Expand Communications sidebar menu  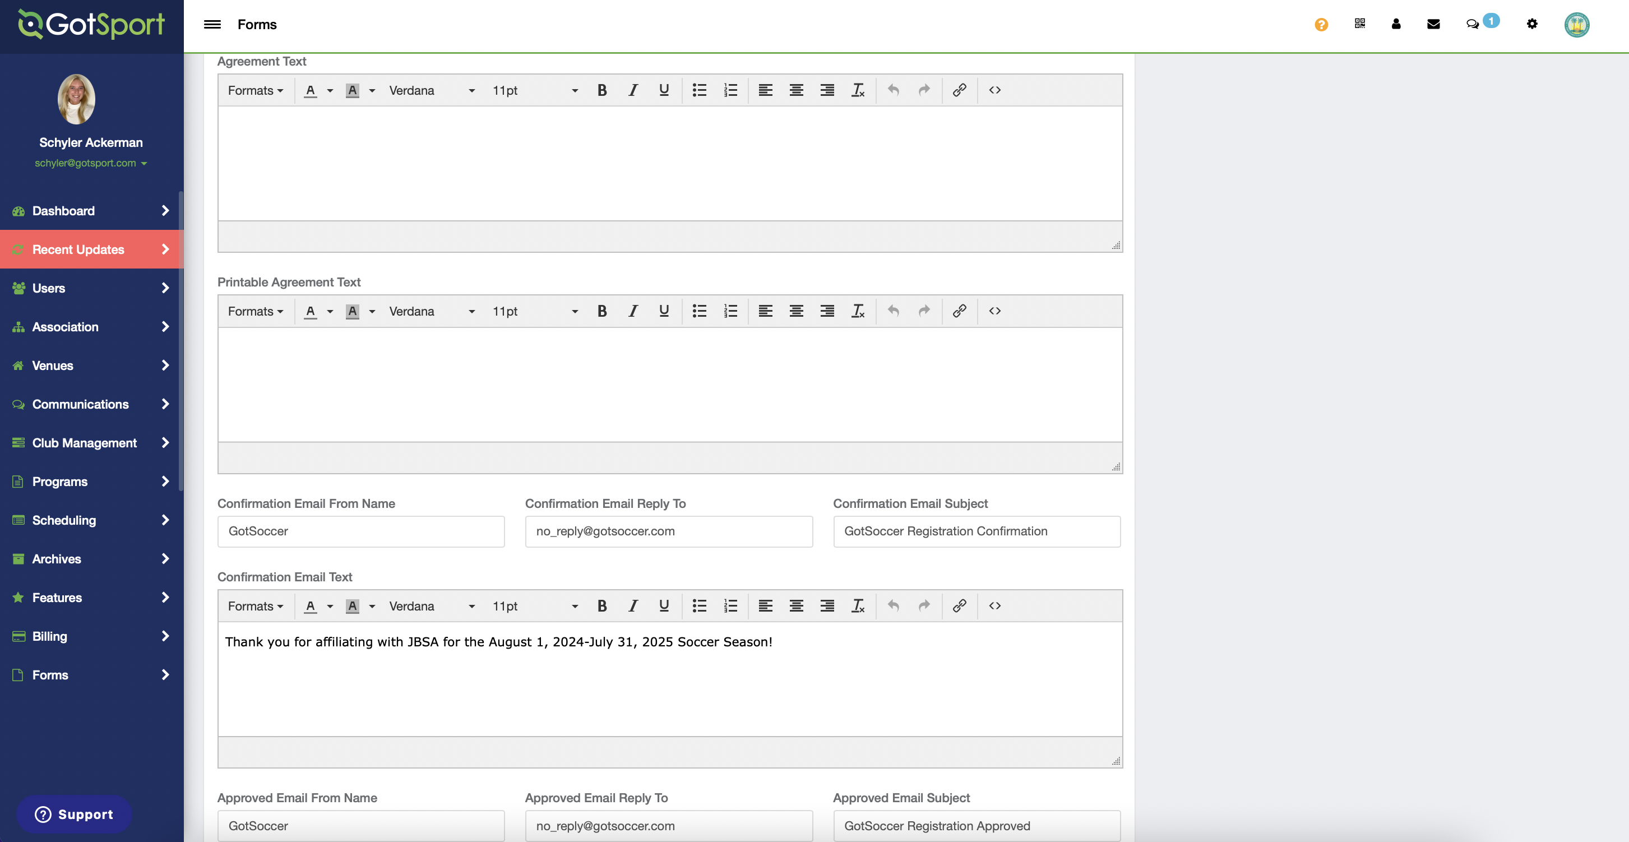click(x=91, y=404)
